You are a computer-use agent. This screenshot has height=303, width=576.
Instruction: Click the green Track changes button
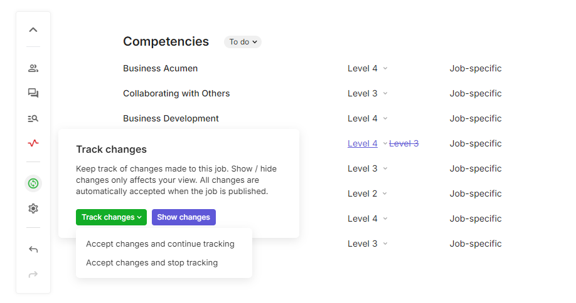coord(111,217)
